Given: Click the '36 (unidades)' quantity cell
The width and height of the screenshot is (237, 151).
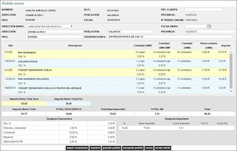Looking at the screenshot, I should tap(184, 52).
